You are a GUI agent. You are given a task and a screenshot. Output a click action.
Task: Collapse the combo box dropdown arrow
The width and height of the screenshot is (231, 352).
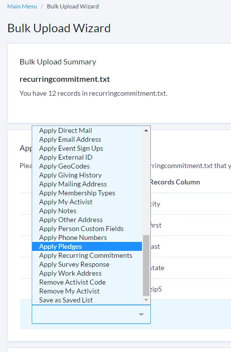pyautogui.click(x=141, y=314)
